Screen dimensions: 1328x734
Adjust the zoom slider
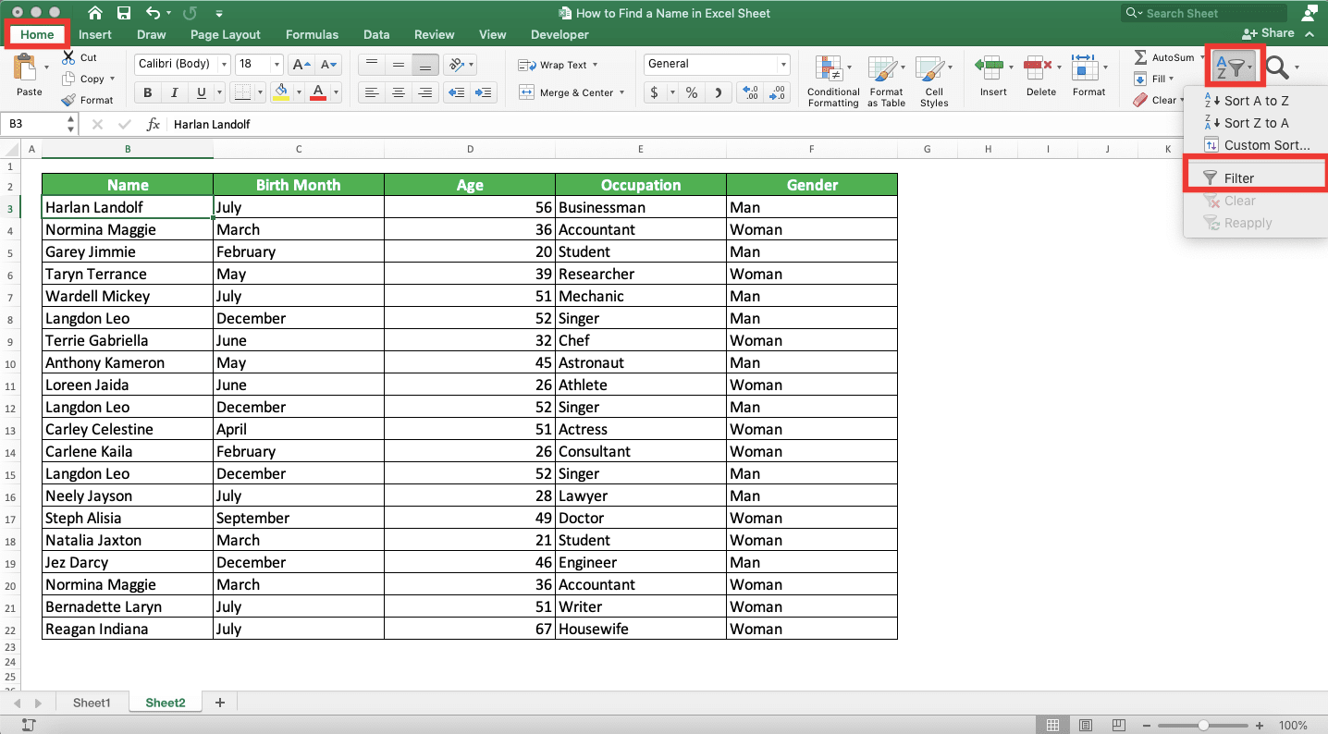click(1204, 725)
